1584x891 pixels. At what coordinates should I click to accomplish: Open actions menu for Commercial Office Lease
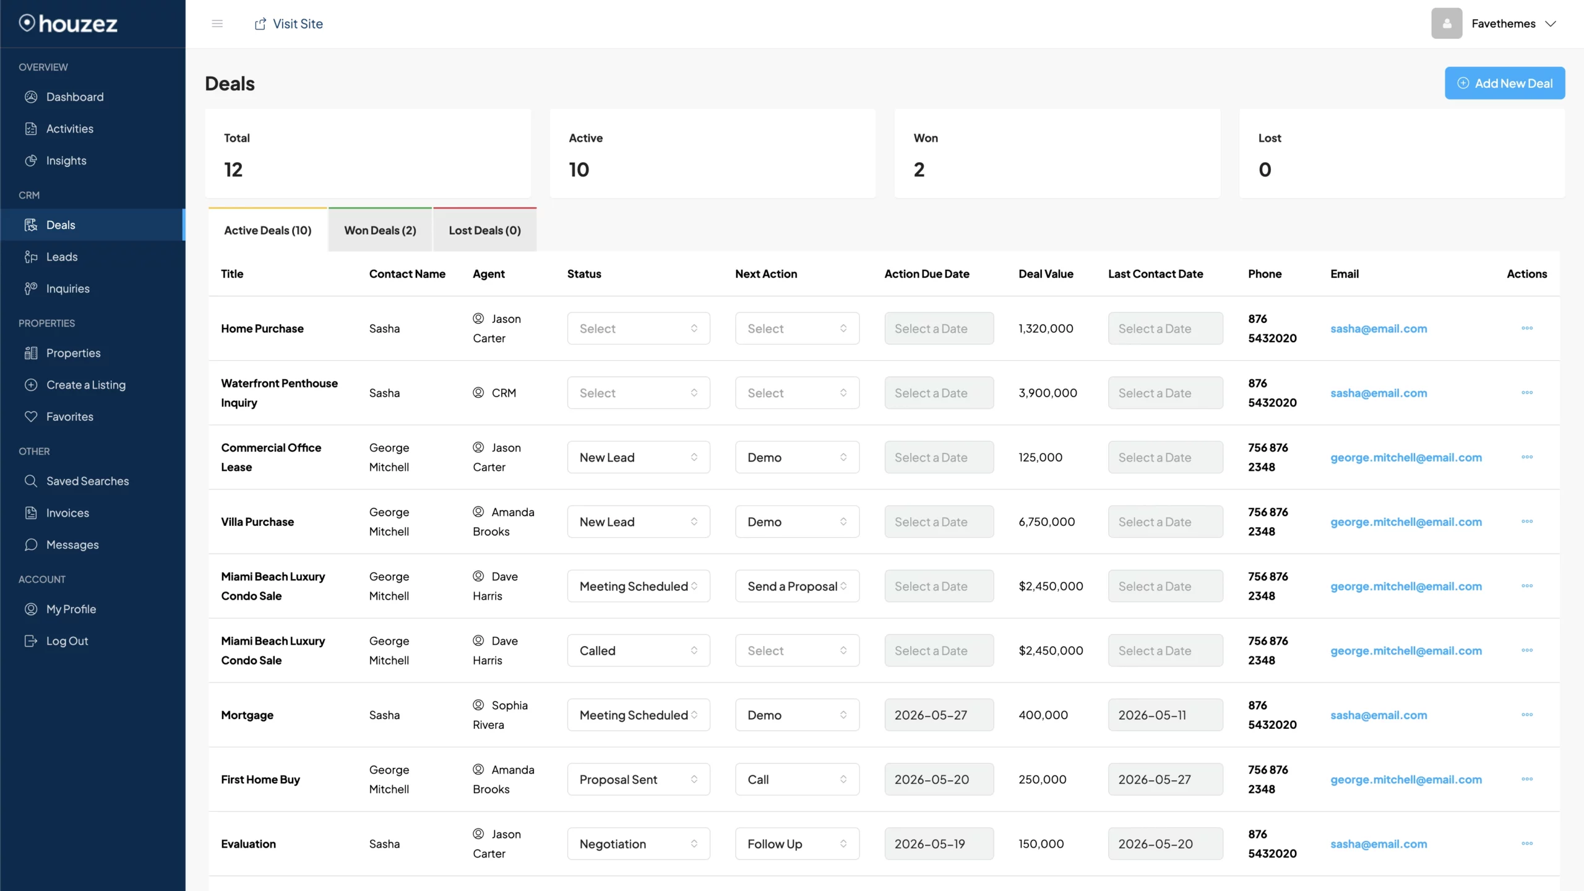(1526, 457)
